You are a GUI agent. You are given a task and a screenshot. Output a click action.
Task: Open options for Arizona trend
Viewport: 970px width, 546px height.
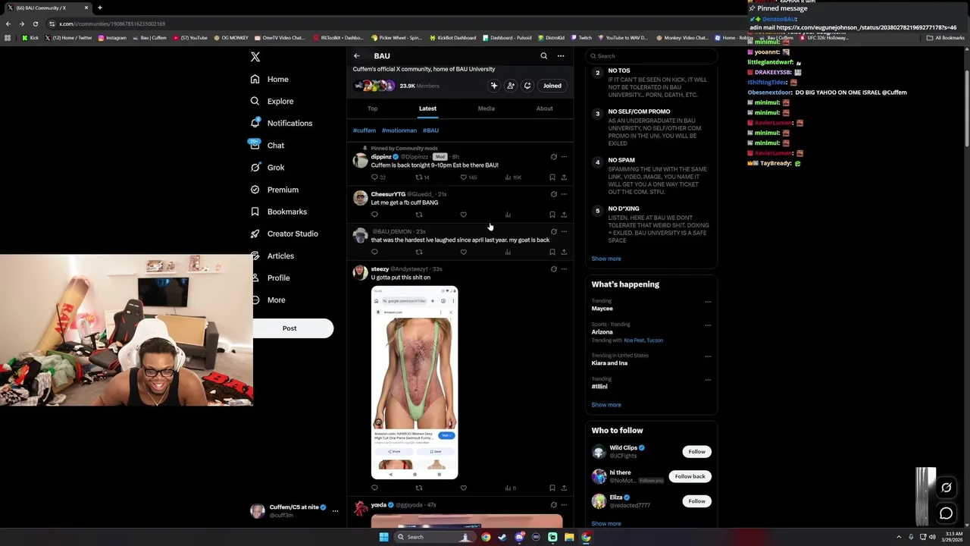[708, 325]
